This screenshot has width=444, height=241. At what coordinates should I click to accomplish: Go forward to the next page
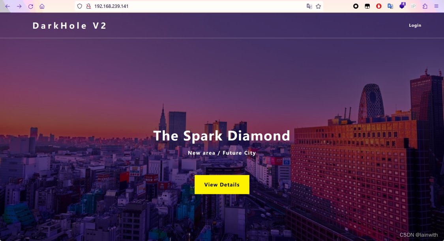(19, 6)
